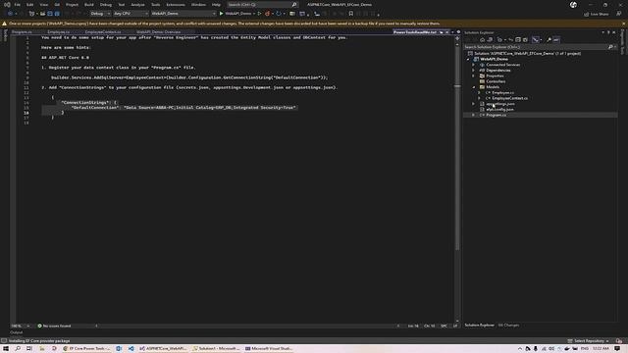The width and height of the screenshot is (628, 353).
Task: Open the Tools menu
Action: click(155, 5)
